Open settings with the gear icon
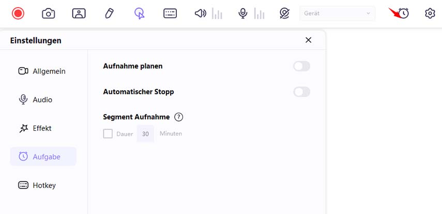The width and height of the screenshot is (442, 214). 430,13
